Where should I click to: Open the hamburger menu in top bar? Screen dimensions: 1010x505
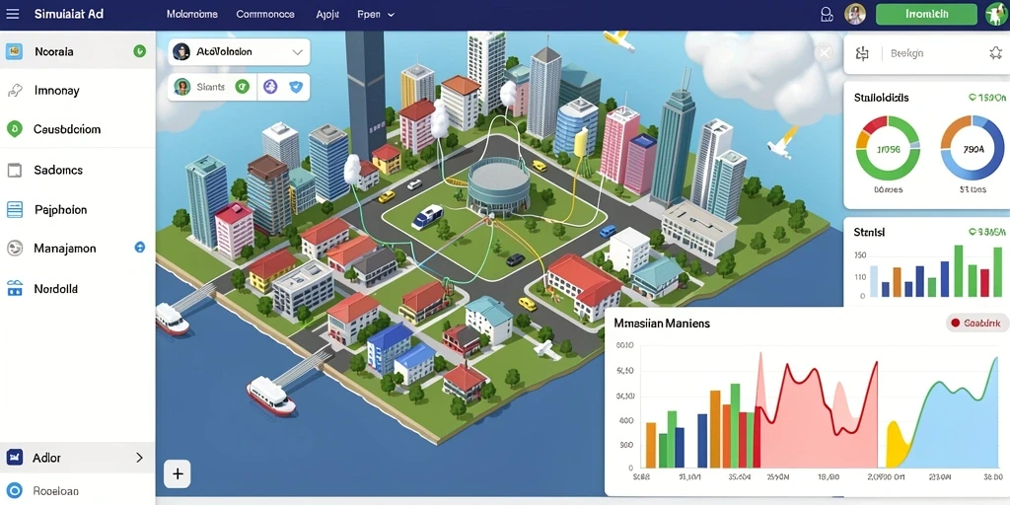point(12,14)
